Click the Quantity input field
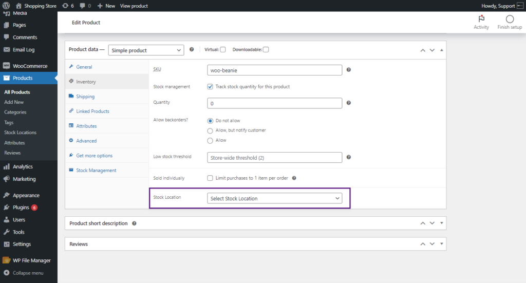The width and height of the screenshot is (526, 283). tap(275, 103)
